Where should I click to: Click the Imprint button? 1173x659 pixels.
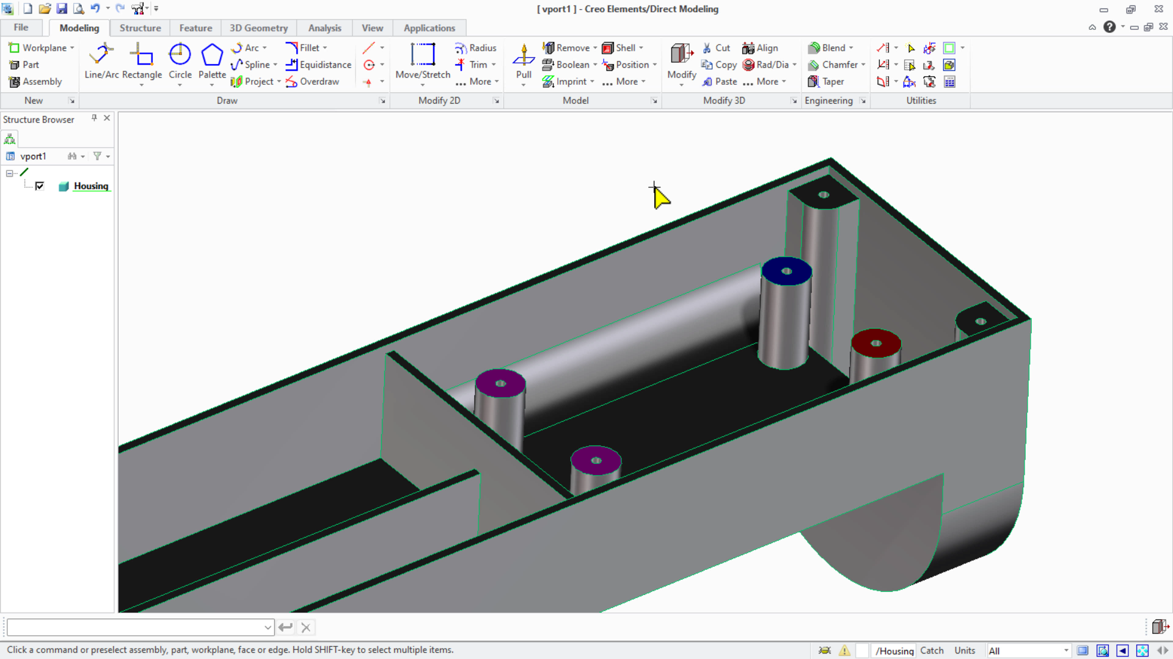click(565, 81)
